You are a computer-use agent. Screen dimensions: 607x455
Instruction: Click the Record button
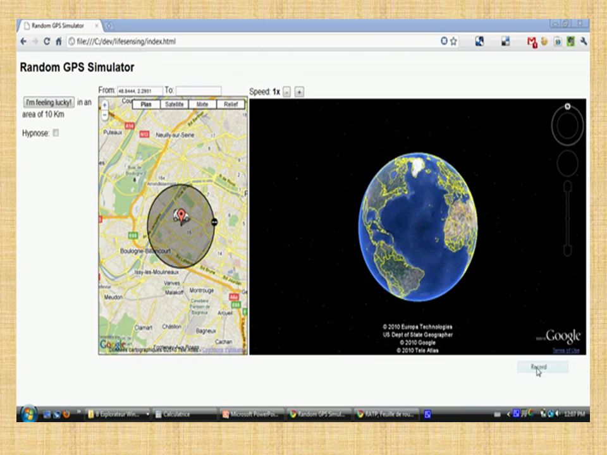(543, 367)
